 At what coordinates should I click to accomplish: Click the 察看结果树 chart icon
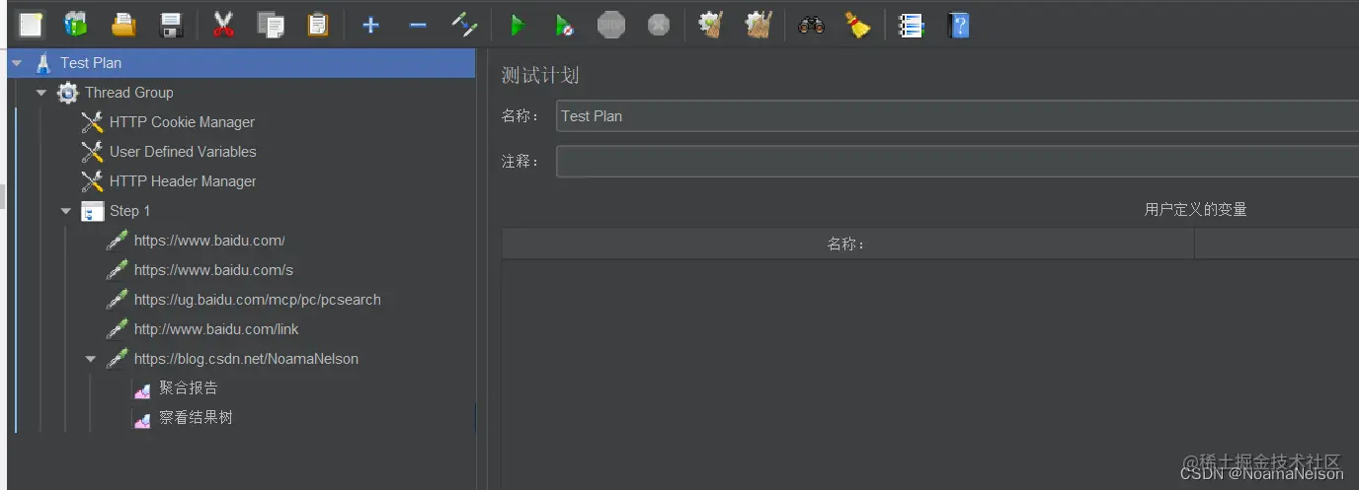click(141, 419)
